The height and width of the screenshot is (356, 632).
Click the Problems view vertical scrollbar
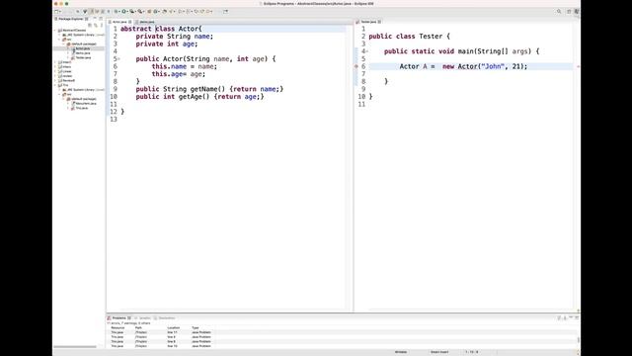[x=579, y=339]
